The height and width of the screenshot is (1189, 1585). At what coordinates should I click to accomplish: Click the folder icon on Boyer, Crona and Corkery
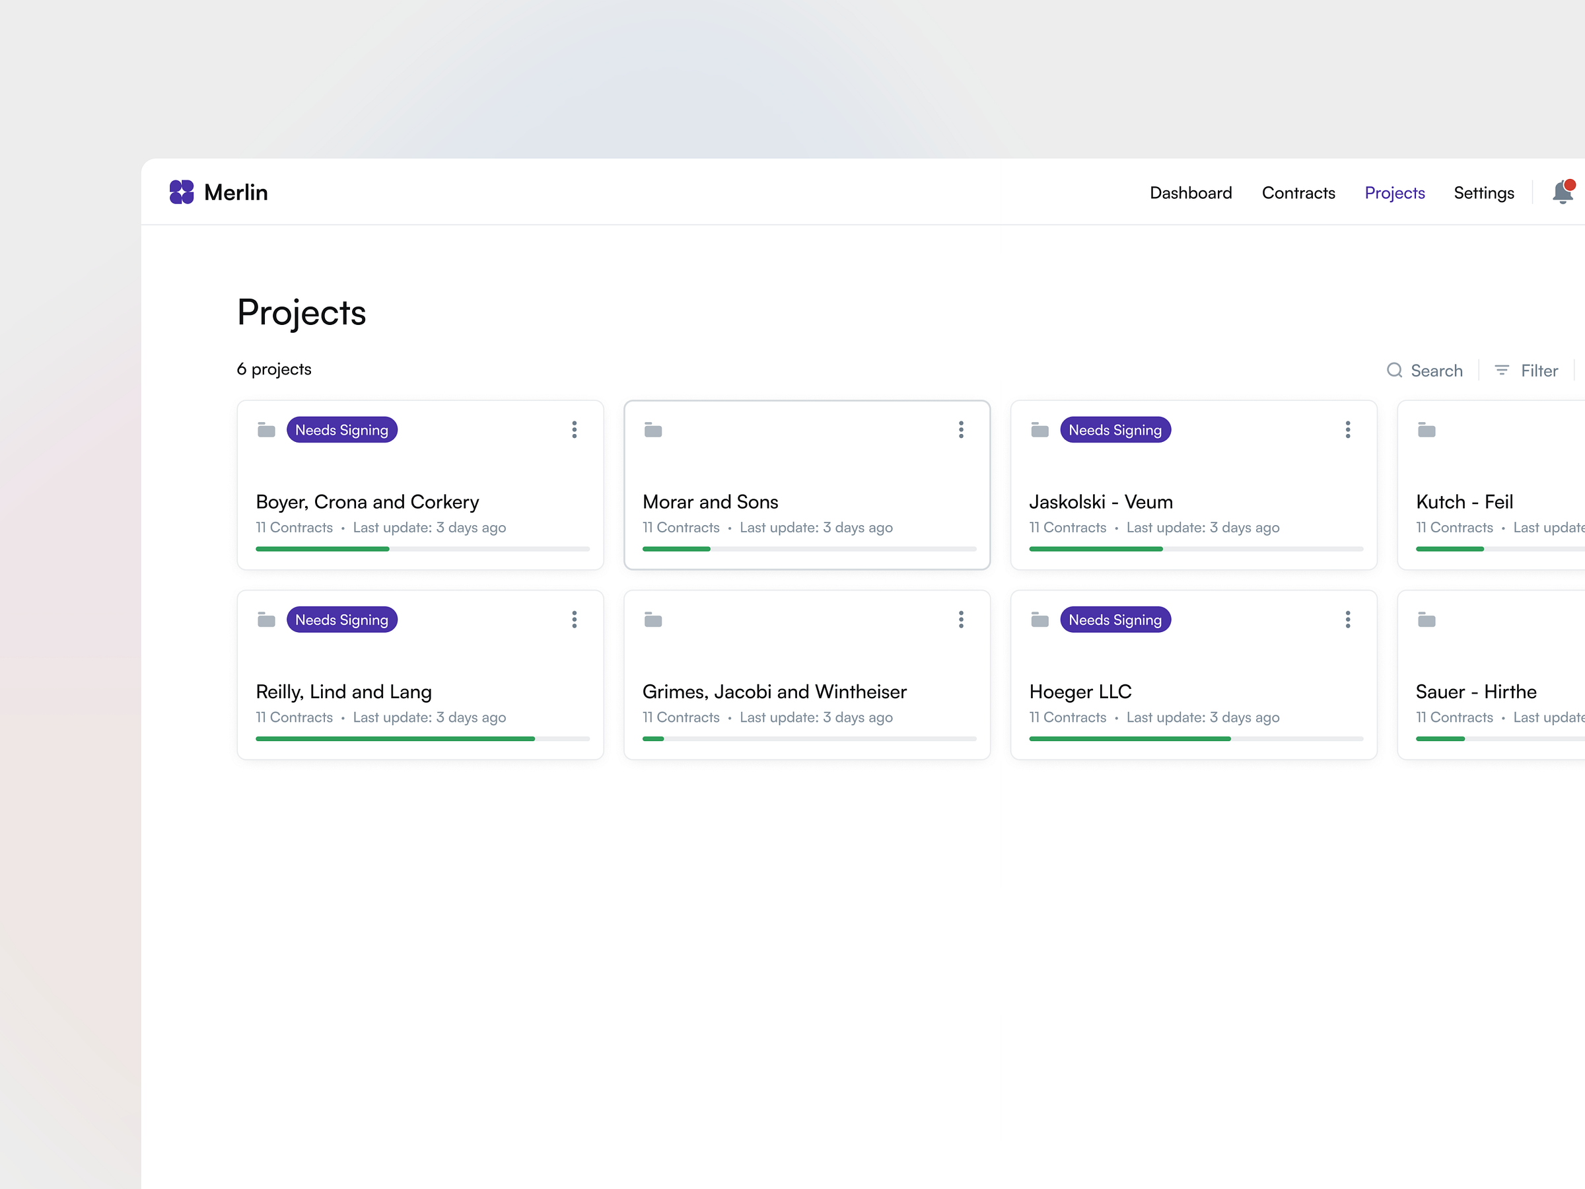[266, 430]
